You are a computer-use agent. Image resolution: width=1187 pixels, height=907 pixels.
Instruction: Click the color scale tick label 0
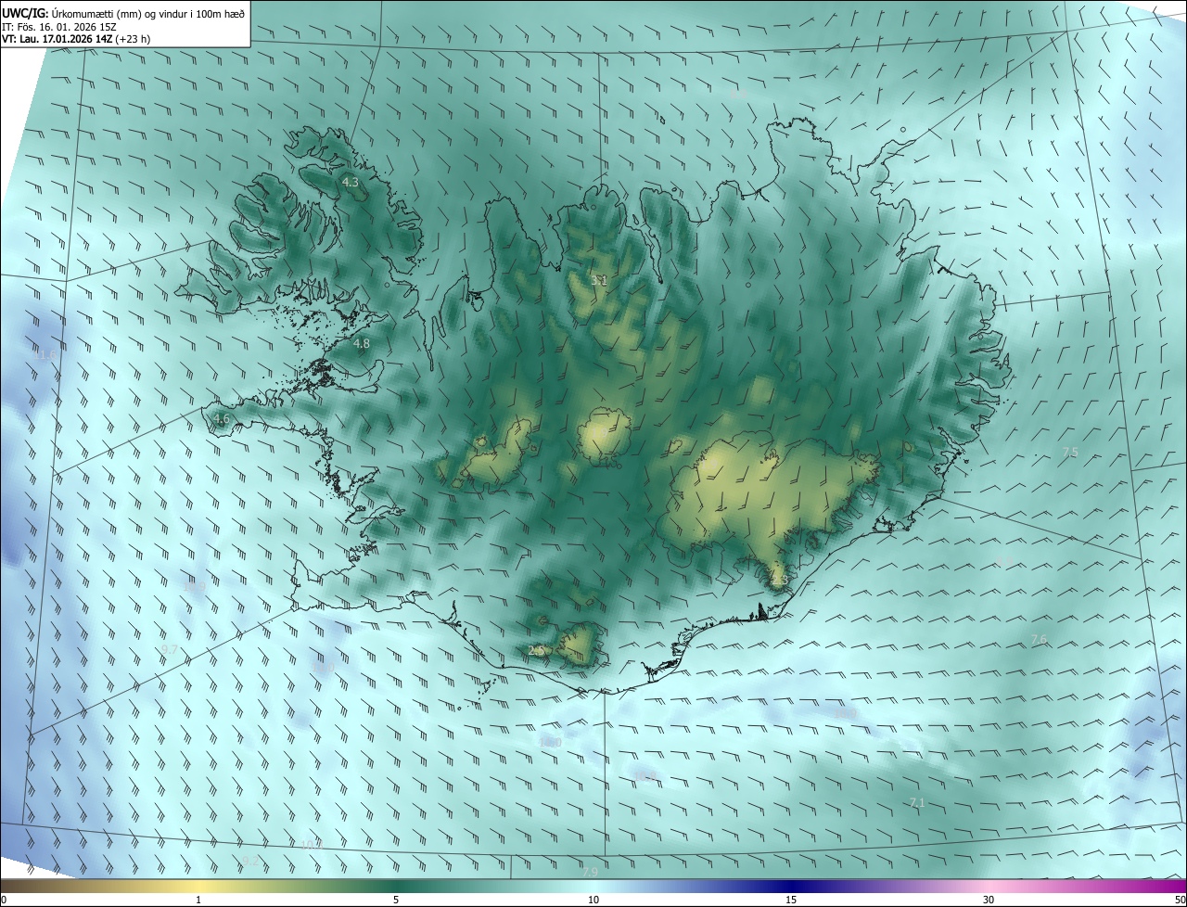click(x=4, y=900)
